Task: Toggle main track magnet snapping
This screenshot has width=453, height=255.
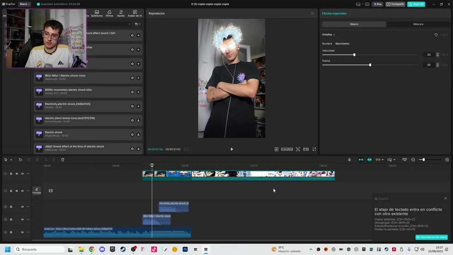Action: click(361, 160)
